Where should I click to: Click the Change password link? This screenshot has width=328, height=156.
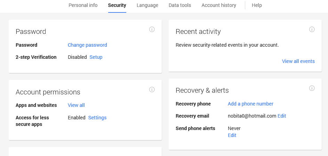pos(87,45)
